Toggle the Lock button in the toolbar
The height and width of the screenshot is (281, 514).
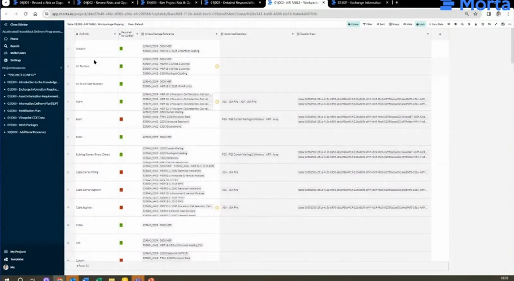click(421, 24)
